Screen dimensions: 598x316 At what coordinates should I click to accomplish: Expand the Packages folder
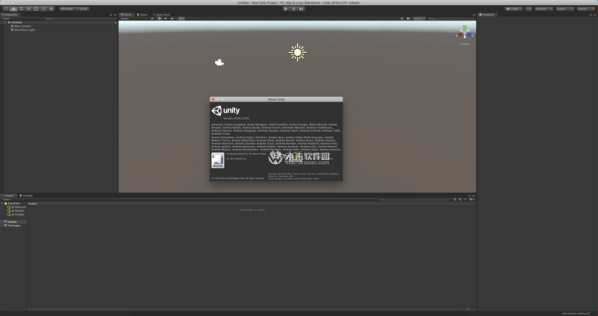coord(2,226)
